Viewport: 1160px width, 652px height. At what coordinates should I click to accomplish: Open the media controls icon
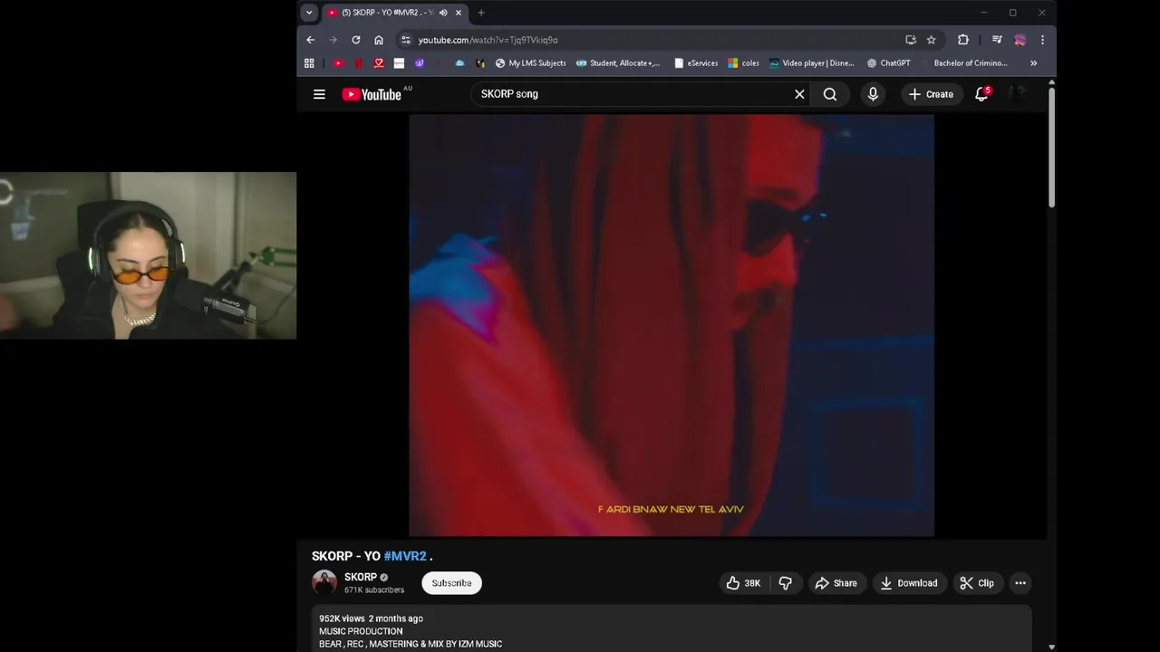(997, 40)
